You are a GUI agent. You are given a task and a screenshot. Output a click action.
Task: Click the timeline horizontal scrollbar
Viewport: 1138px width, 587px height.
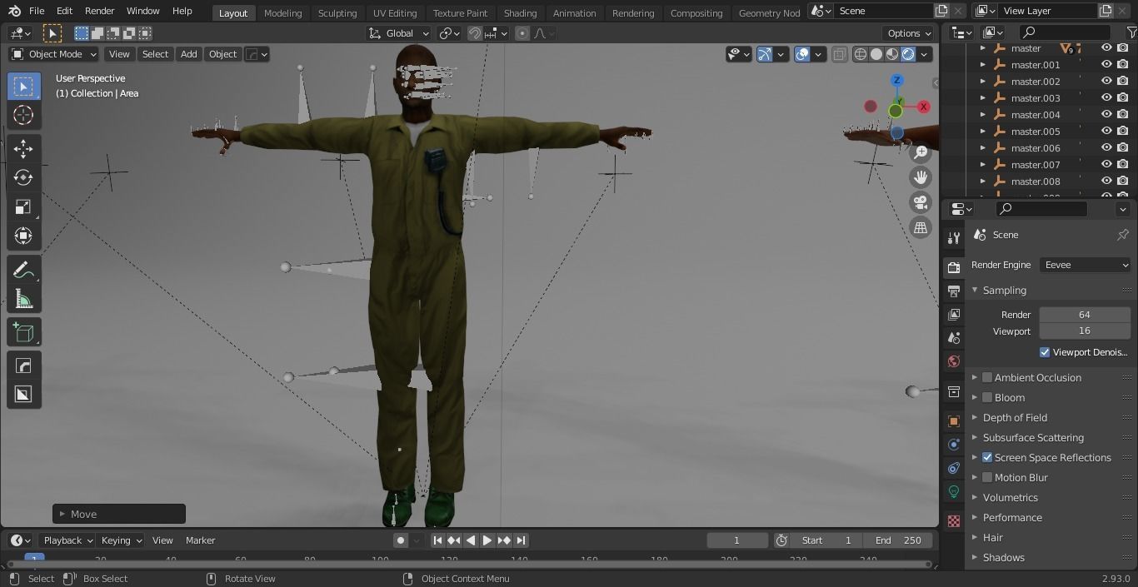coord(469,564)
